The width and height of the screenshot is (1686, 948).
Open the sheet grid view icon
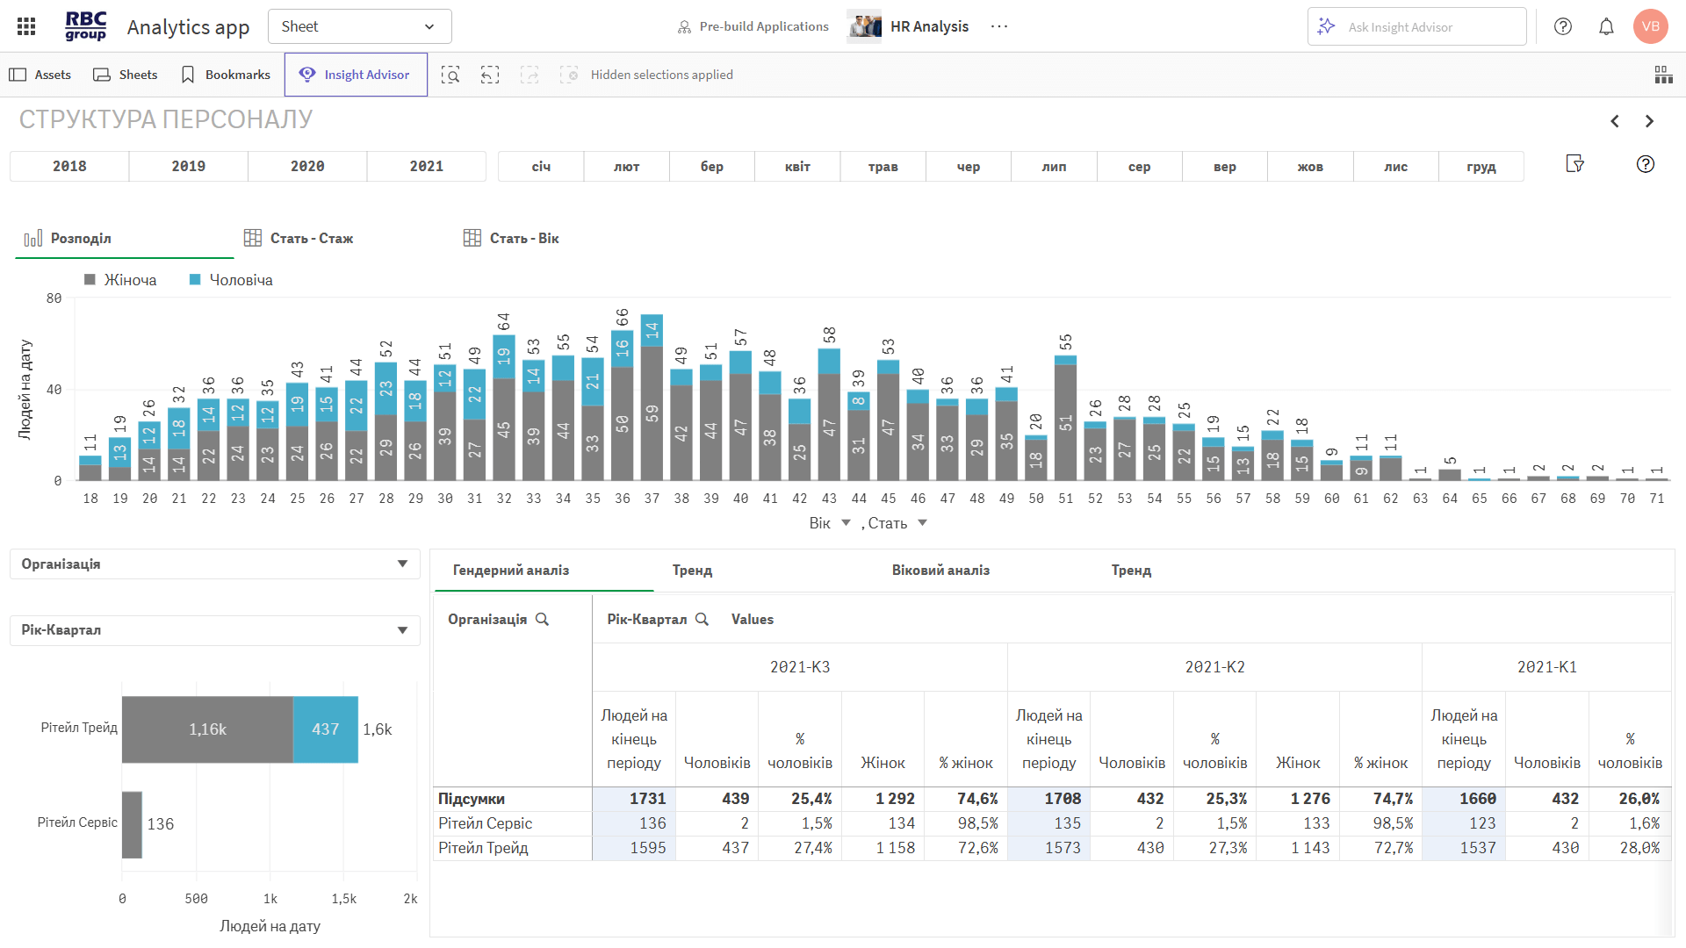coord(1663,75)
